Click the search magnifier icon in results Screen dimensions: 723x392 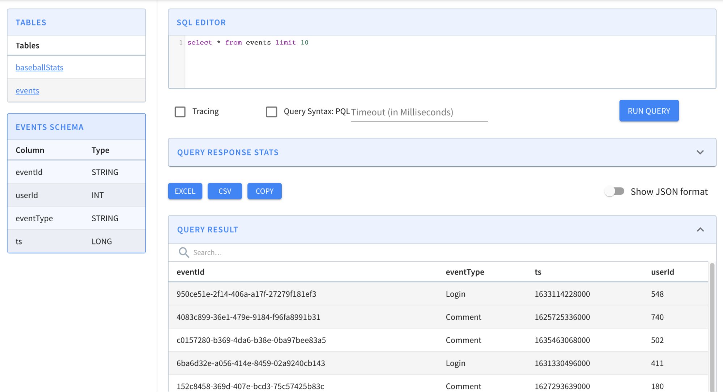(x=183, y=252)
